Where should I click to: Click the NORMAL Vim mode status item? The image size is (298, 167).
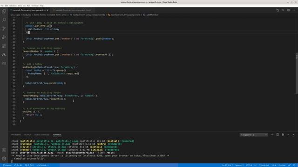[42, 165]
